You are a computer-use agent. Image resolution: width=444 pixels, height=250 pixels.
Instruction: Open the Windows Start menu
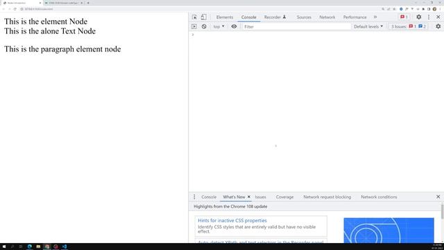4,247
